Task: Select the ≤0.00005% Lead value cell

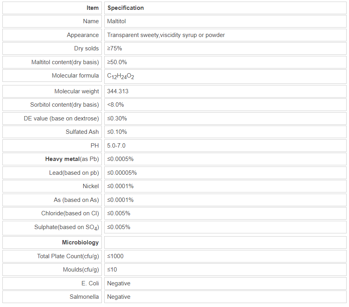Action: [x=122, y=173]
